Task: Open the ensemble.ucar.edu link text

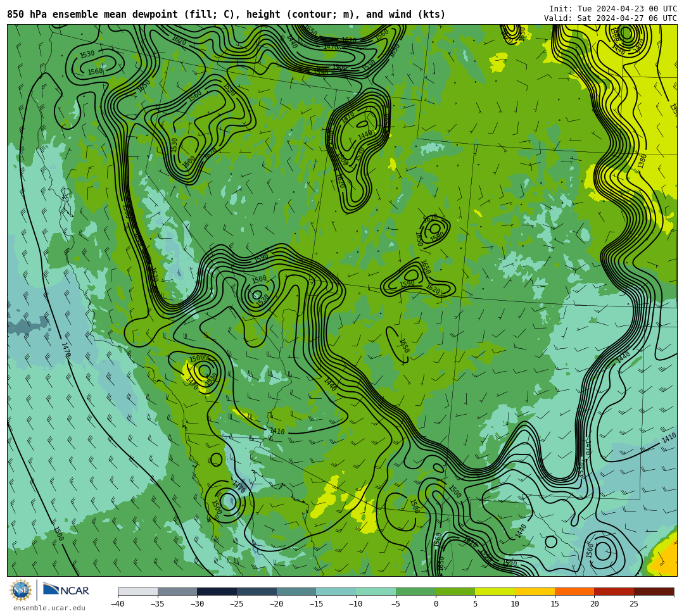Action: [49, 608]
